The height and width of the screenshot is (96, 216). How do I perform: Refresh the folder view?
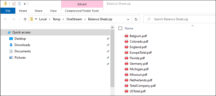point(136,19)
